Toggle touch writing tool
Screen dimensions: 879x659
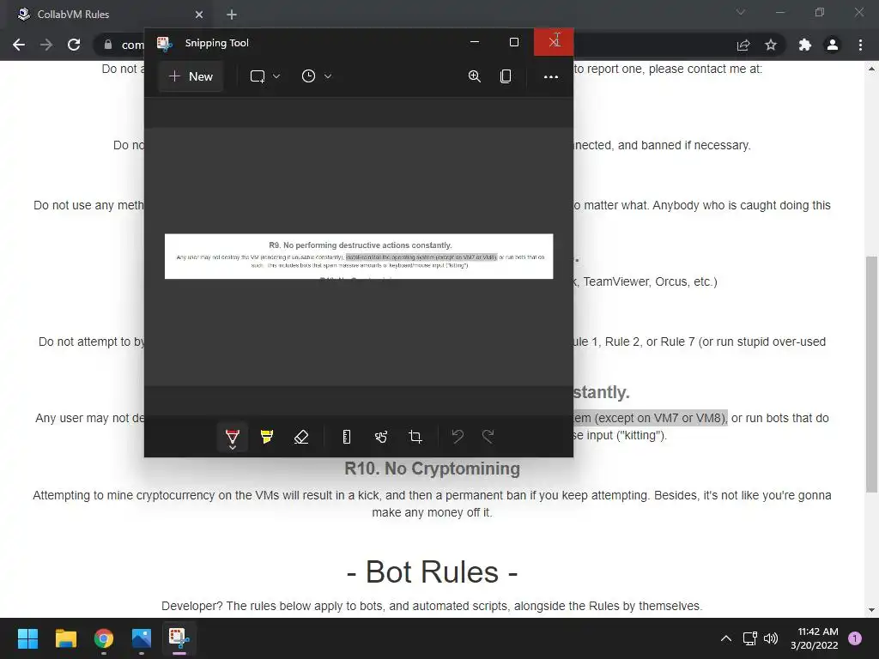tap(381, 437)
